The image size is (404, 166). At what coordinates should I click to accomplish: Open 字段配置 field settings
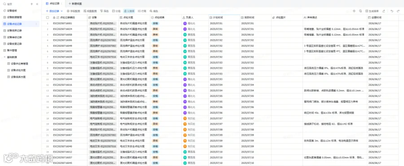pyautogui.click(x=74, y=11)
